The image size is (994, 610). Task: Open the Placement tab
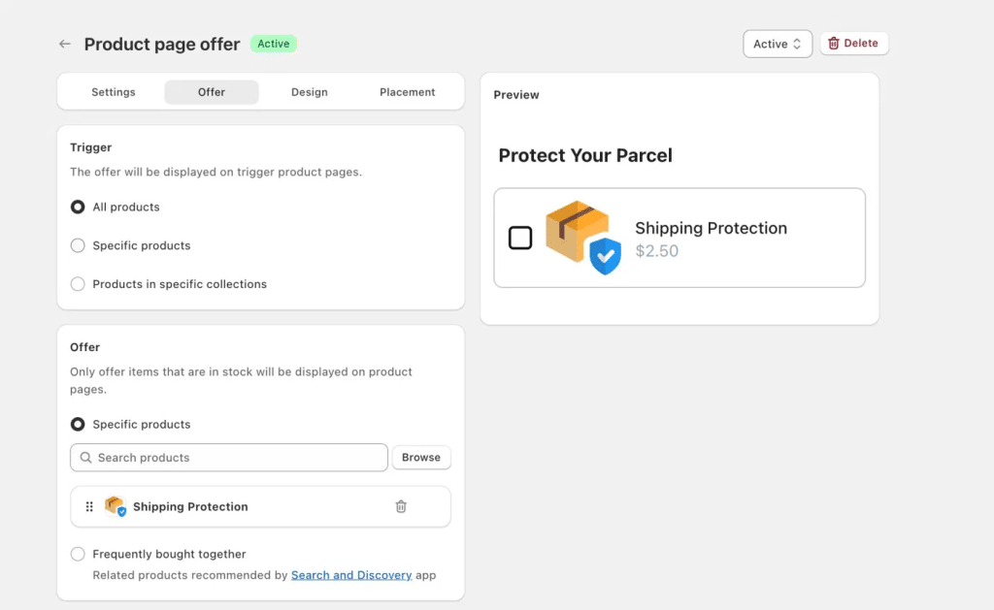[x=408, y=92]
